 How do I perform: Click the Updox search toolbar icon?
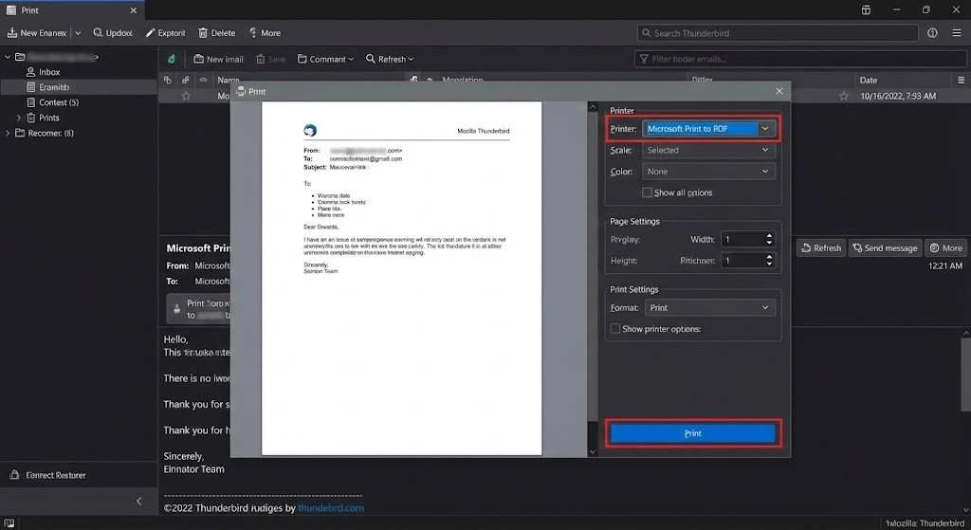pos(113,33)
